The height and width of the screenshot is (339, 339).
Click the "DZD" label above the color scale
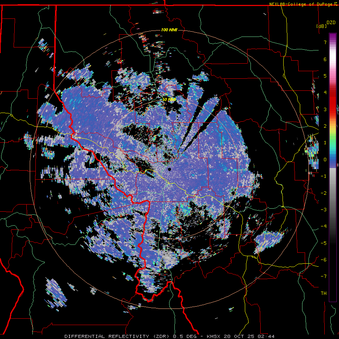pos(331,23)
